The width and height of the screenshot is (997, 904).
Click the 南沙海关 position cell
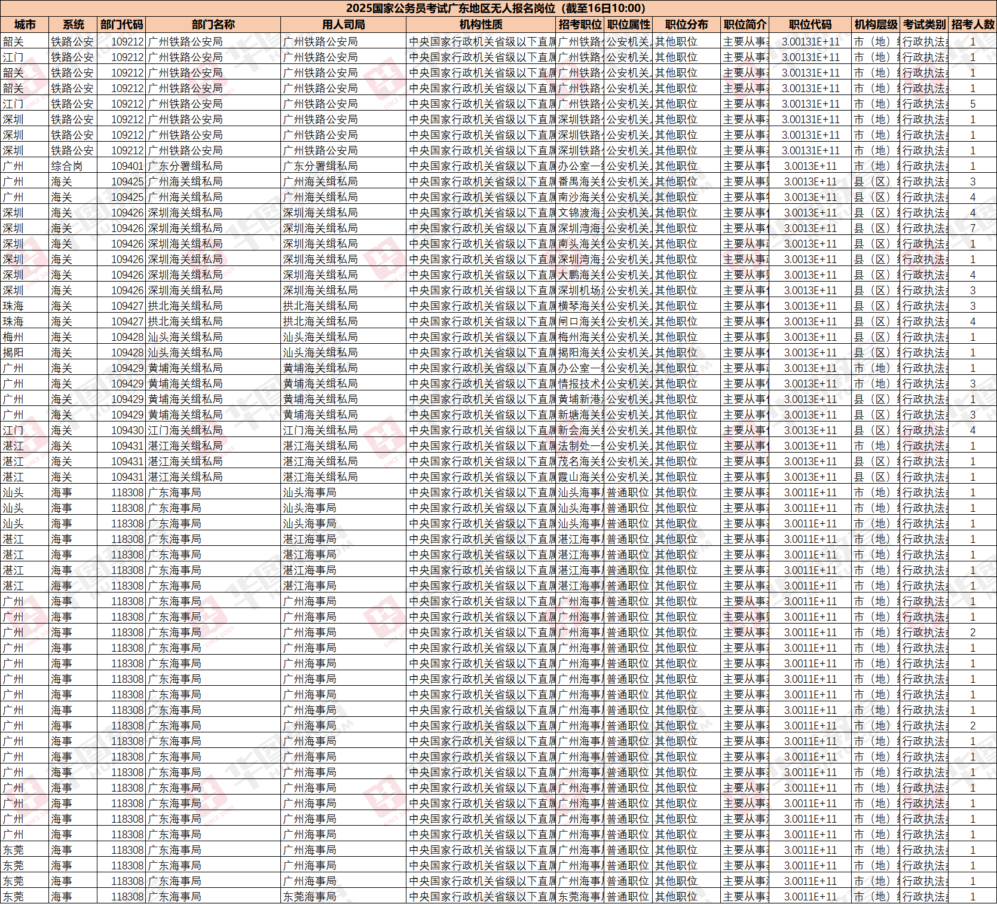point(580,197)
